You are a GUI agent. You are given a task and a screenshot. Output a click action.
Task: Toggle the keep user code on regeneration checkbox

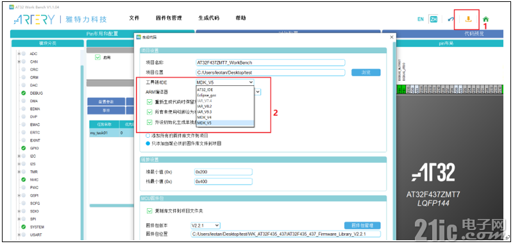point(149,102)
